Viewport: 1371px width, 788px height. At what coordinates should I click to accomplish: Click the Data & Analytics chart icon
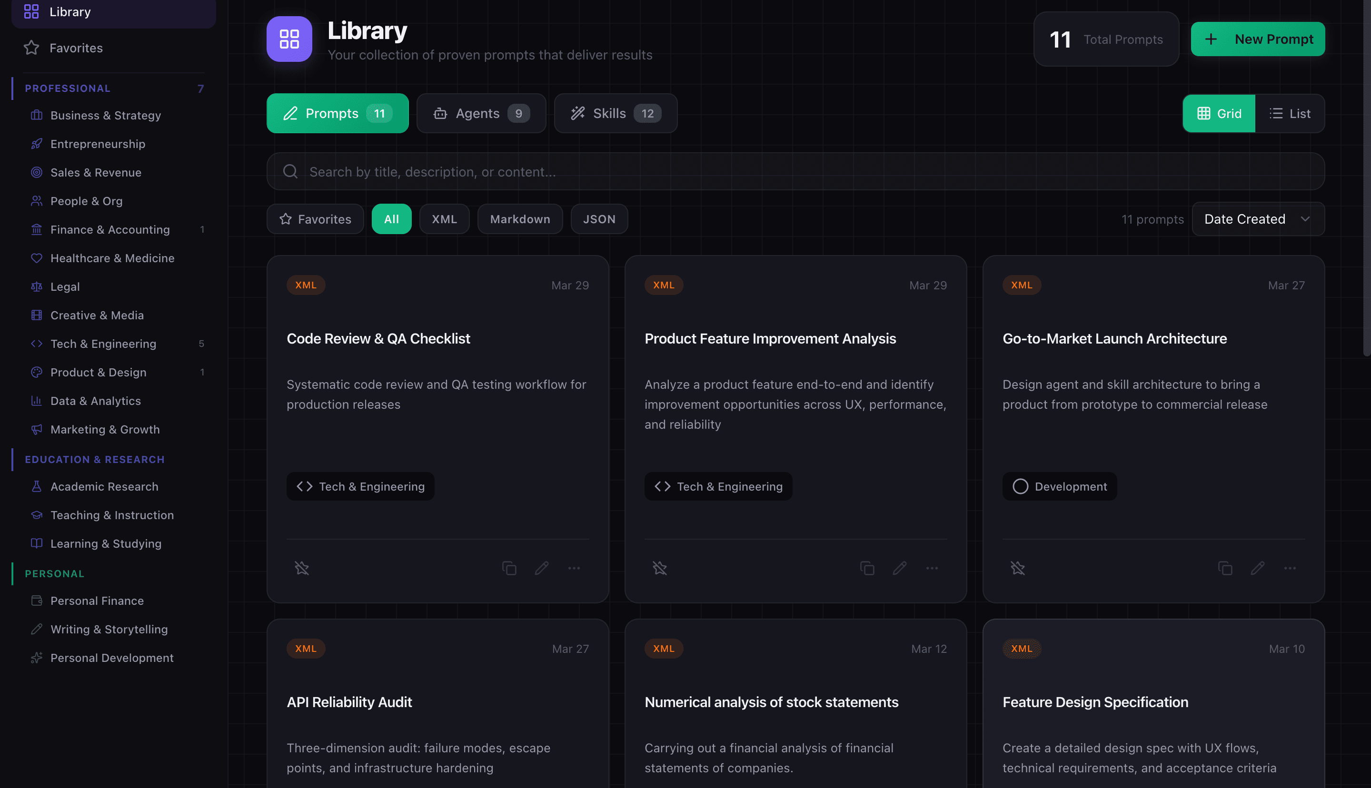(36, 401)
